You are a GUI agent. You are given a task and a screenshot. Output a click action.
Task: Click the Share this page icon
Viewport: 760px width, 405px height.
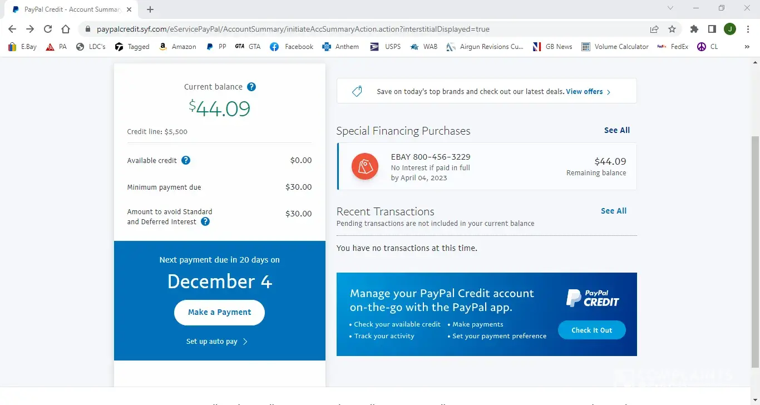click(654, 29)
